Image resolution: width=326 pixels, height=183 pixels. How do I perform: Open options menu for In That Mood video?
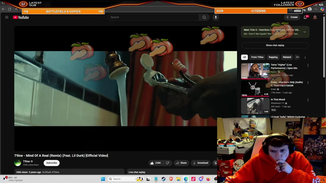pos(308,100)
